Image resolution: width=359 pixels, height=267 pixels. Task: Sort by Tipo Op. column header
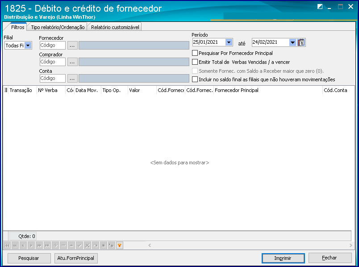click(114, 90)
